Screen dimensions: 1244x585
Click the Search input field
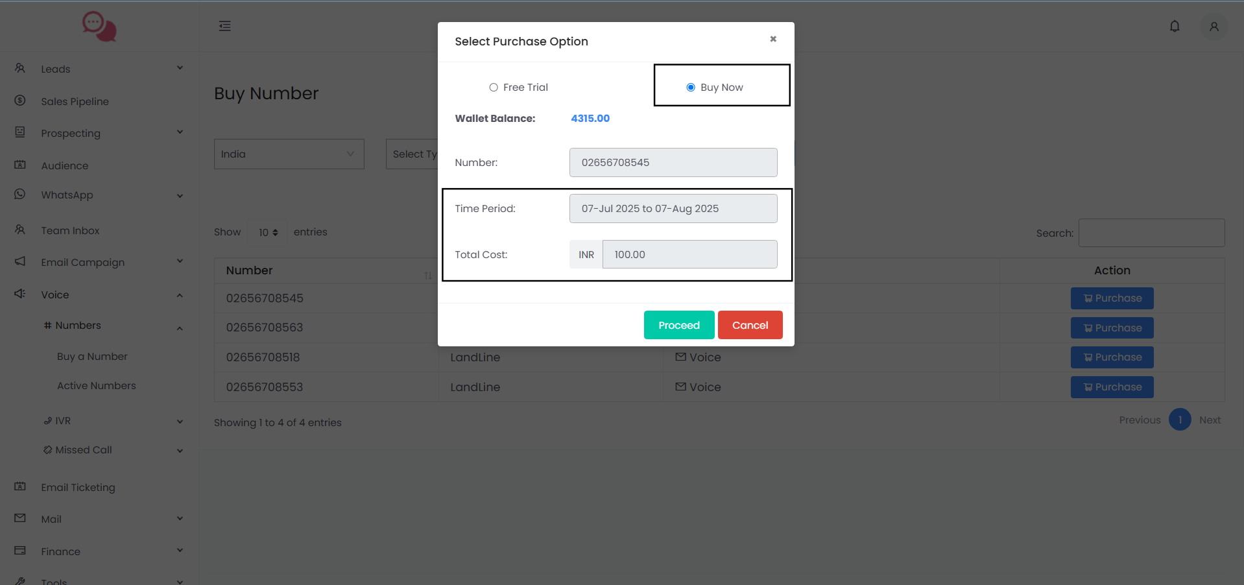[1151, 233]
